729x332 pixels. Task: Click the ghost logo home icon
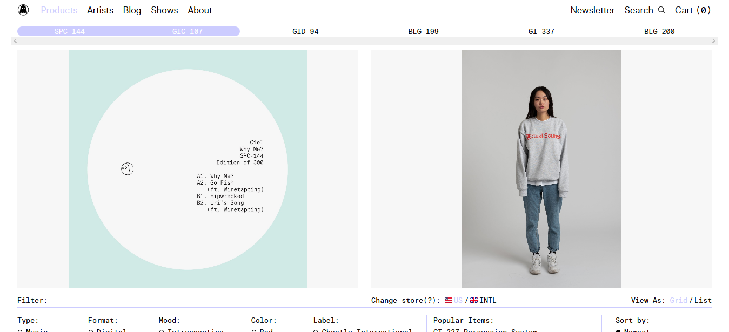[23, 10]
